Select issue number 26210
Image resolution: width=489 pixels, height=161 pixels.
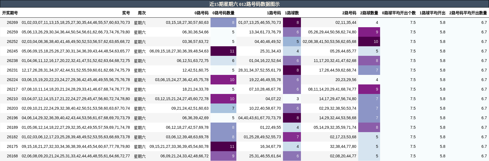pos(12,99)
